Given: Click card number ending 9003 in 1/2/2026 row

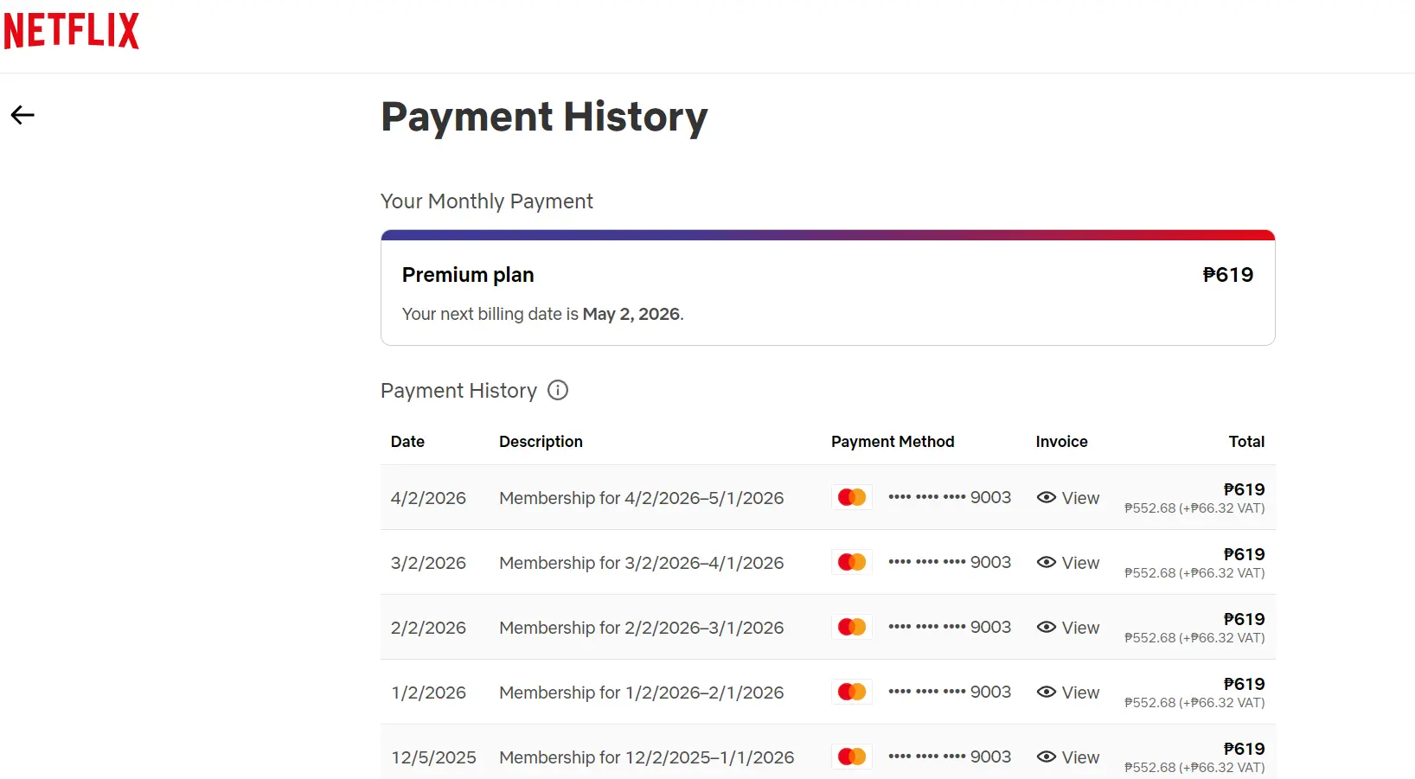Looking at the screenshot, I should (950, 692).
